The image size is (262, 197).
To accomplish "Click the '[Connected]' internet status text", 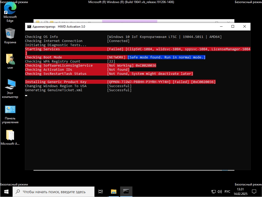I will 118,41.
